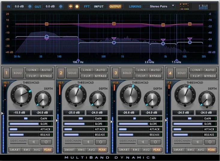Enable AUTO on band 4
The width and height of the screenshot is (220, 161).
[x=210, y=70]
